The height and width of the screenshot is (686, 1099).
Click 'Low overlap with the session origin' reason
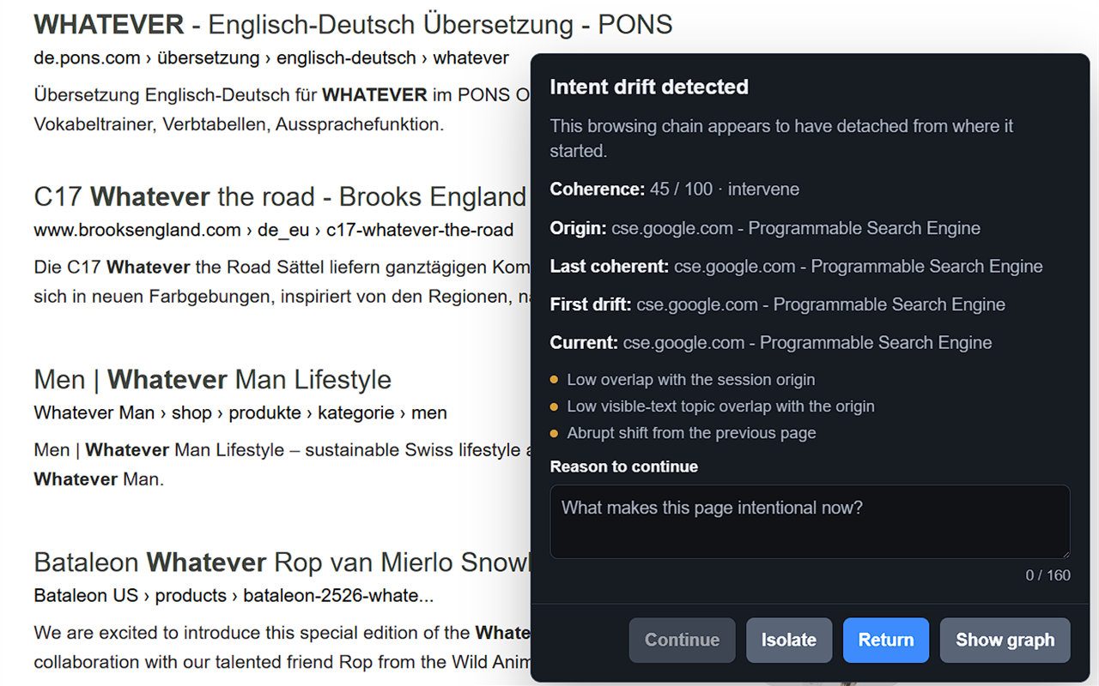(691, 379)
